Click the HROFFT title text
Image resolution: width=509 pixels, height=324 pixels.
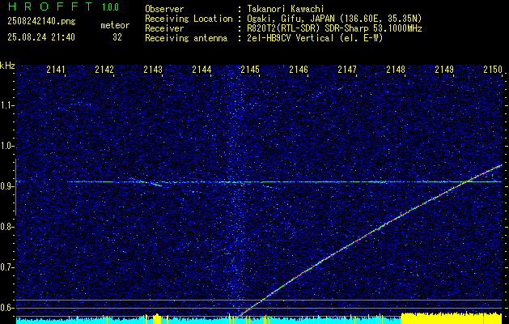(x=50, y=6)
